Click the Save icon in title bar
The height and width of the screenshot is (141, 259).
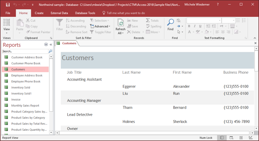click(x=7, y=5)
